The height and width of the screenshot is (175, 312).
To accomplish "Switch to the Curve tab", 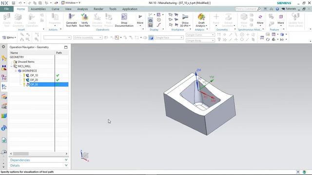I will 55,9.
